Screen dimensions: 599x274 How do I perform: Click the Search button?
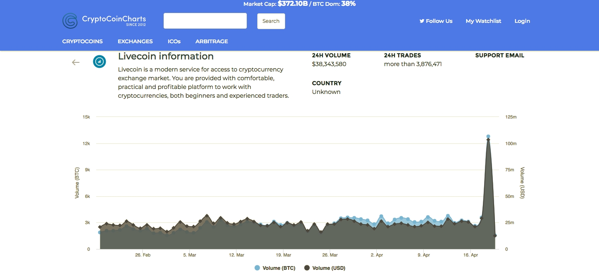pyautogui.click(x=271, y=21)
